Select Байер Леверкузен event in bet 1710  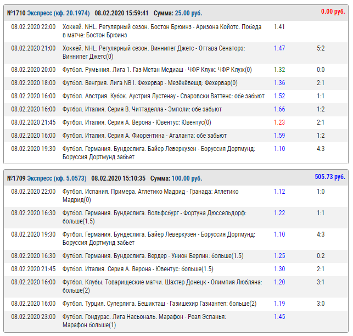tap(159, 153)
